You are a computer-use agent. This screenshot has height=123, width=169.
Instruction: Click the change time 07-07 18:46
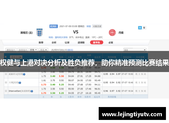[x=127, y=83]
